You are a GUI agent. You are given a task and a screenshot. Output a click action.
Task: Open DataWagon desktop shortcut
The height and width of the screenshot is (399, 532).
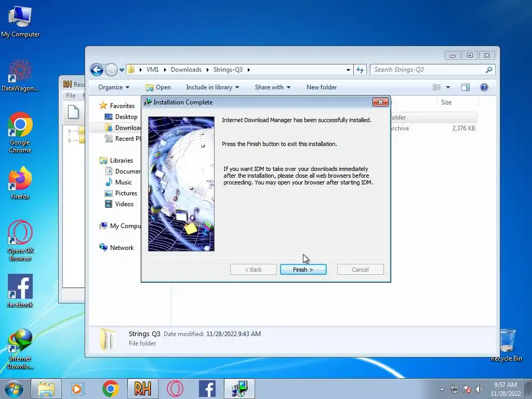click(20, 75)
